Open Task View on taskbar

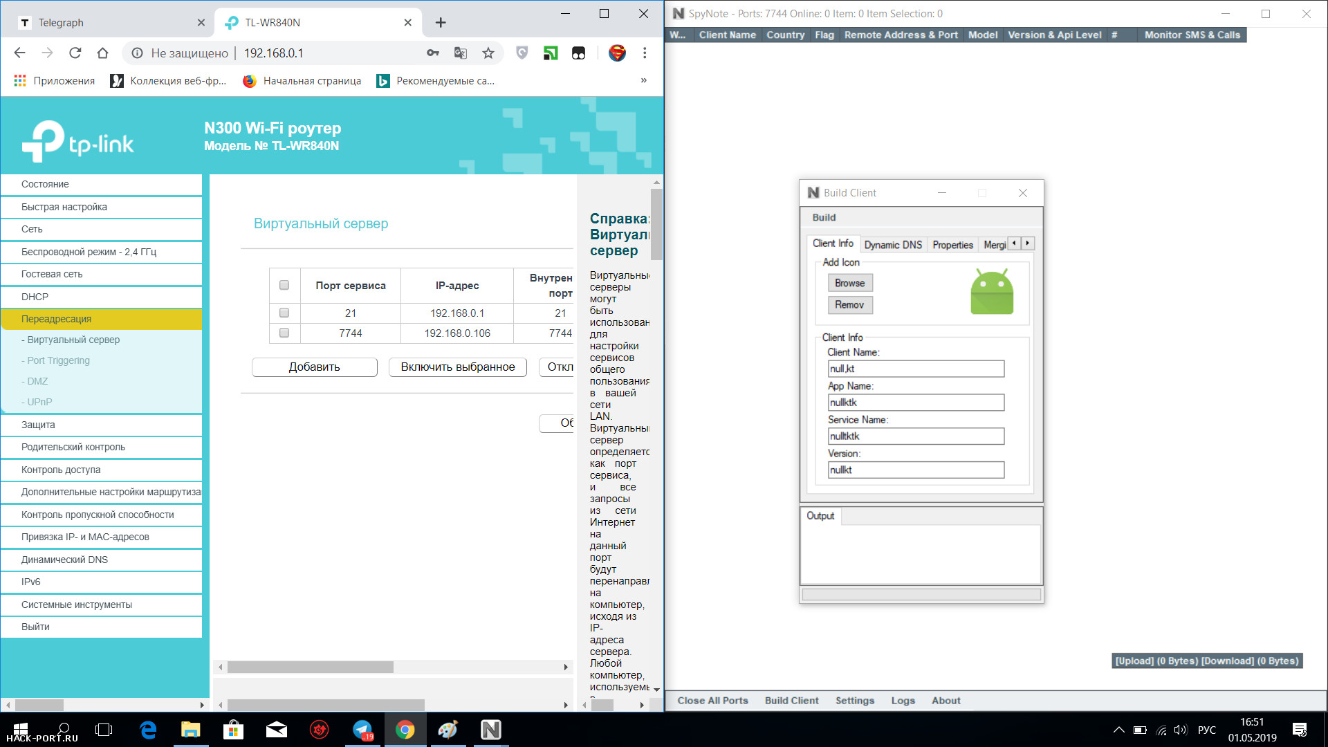tap(104, 730)
